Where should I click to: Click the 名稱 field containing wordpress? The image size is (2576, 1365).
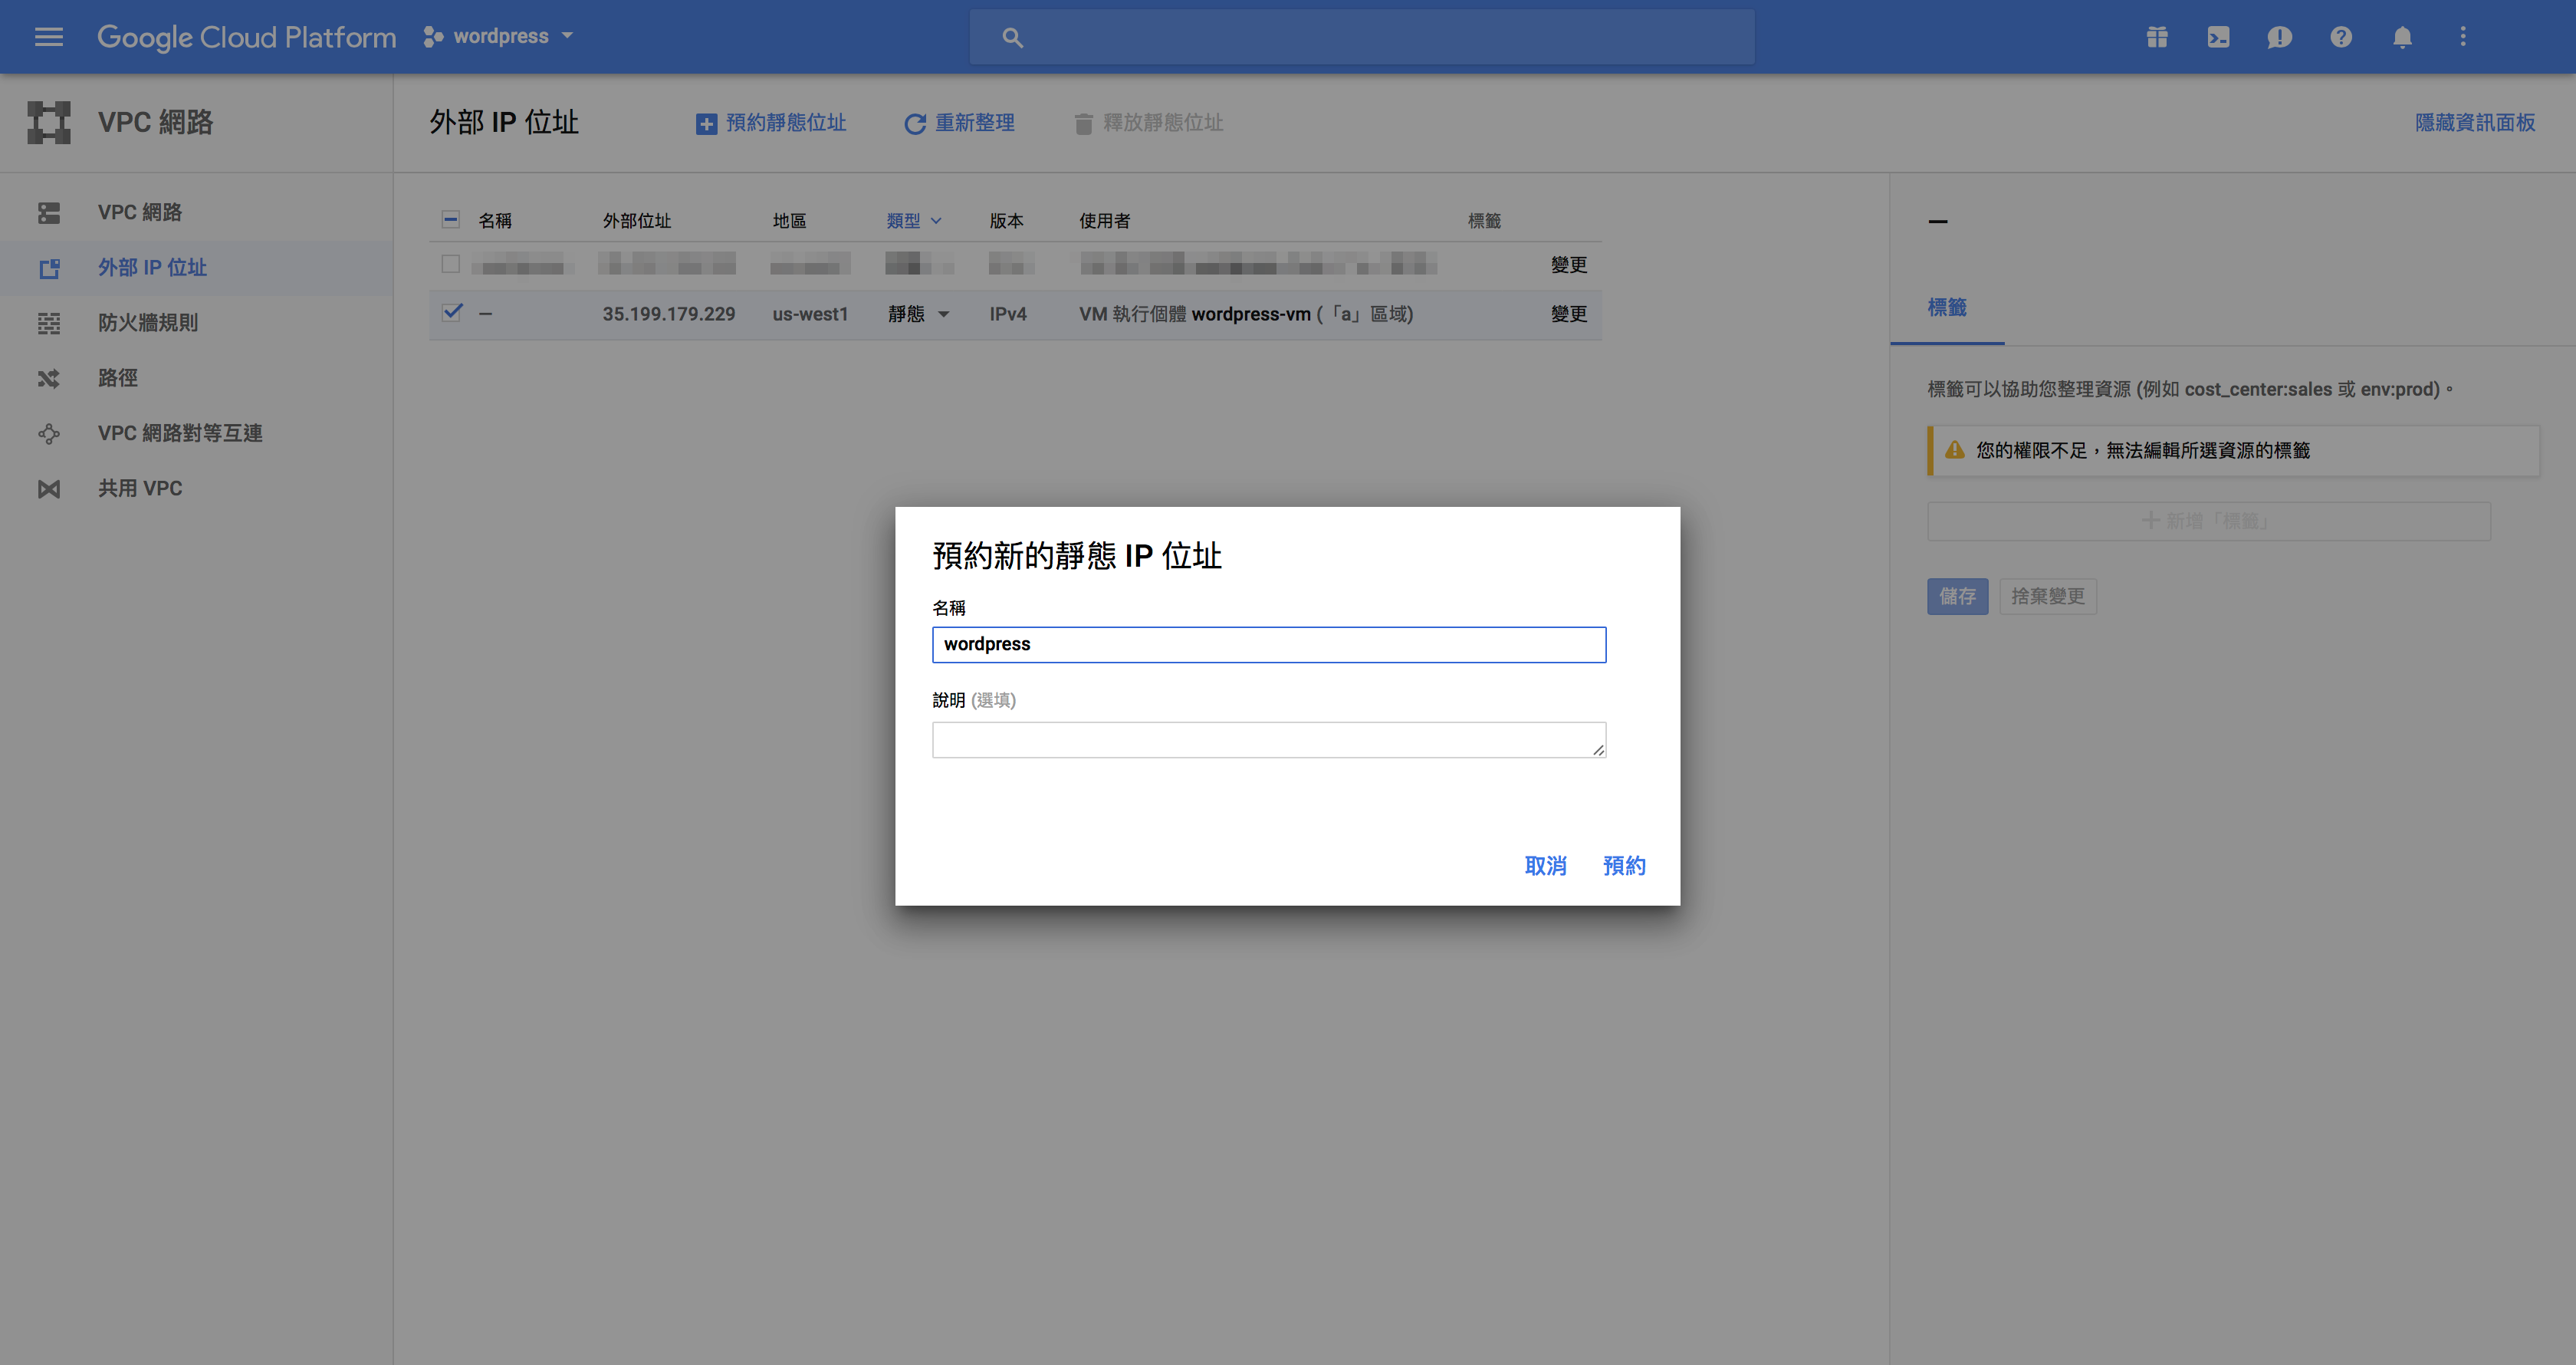point(1268,644)
